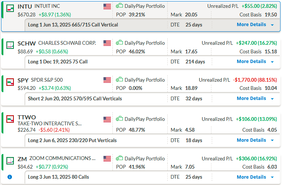Click SPY POP value 0.00%
This screenshot has width=282, height=185.
pyautogui.click(x=136, y=88)
